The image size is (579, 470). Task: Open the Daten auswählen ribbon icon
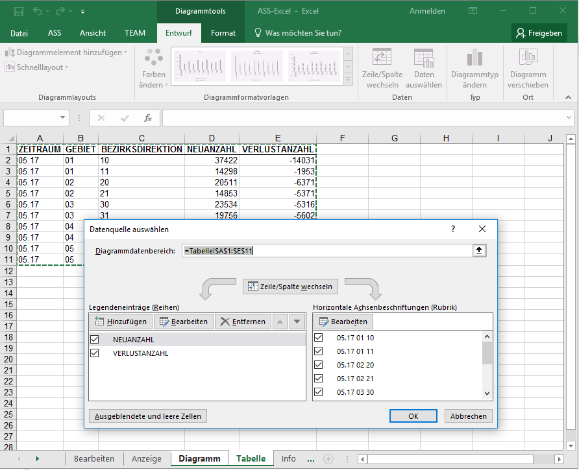pos(423,69)
